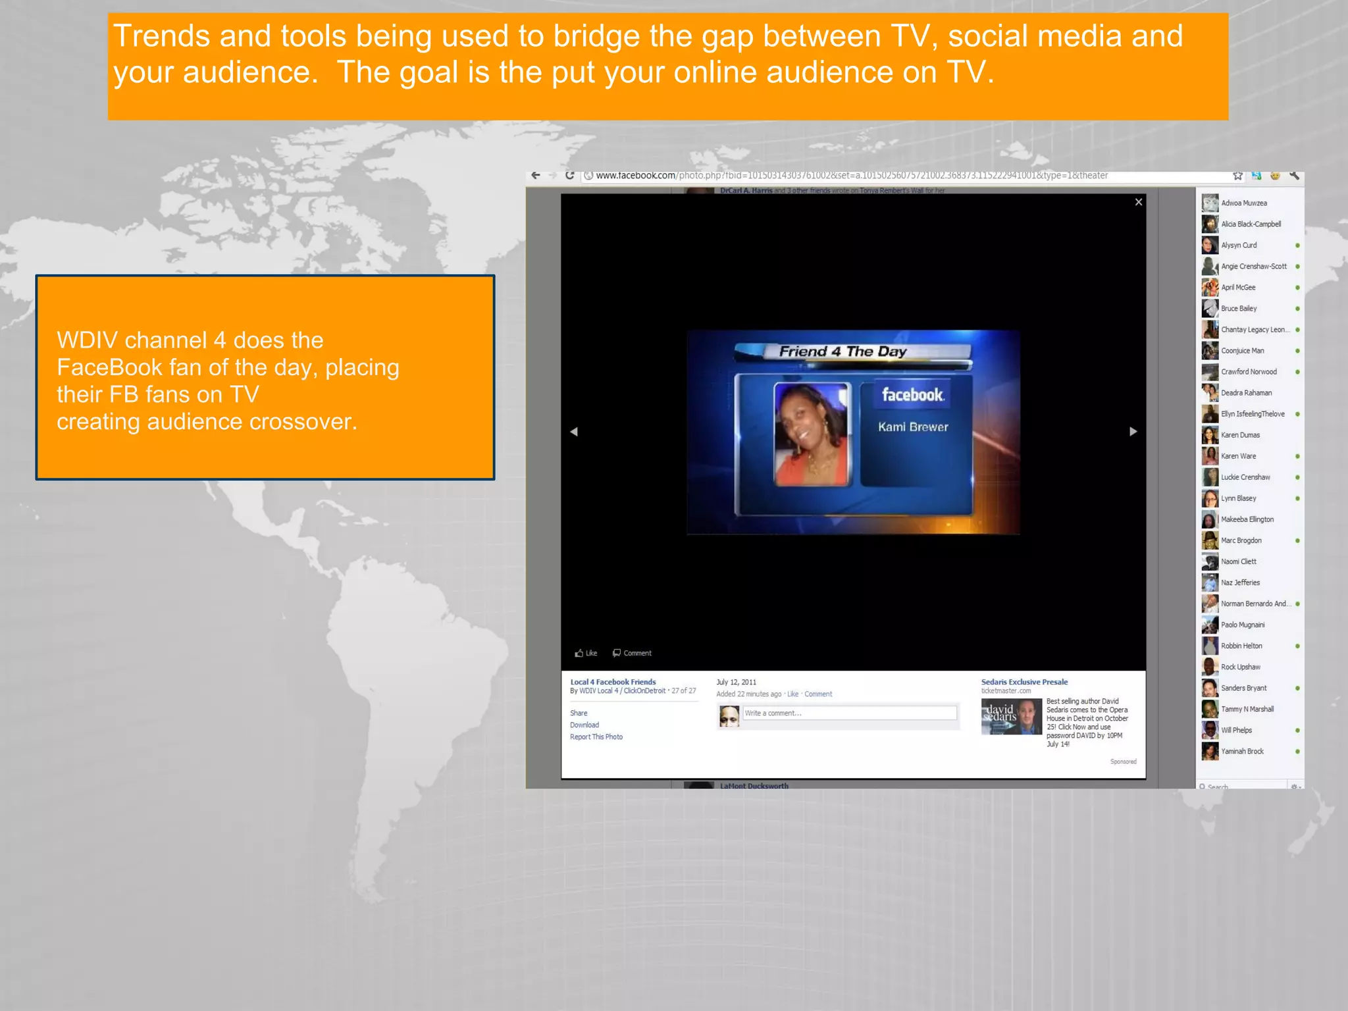This screenshot has height=1011, width=1348.
Task: Open chat with Crawford Norwood
Action: pyautogui.click(x=1249, y=372)
